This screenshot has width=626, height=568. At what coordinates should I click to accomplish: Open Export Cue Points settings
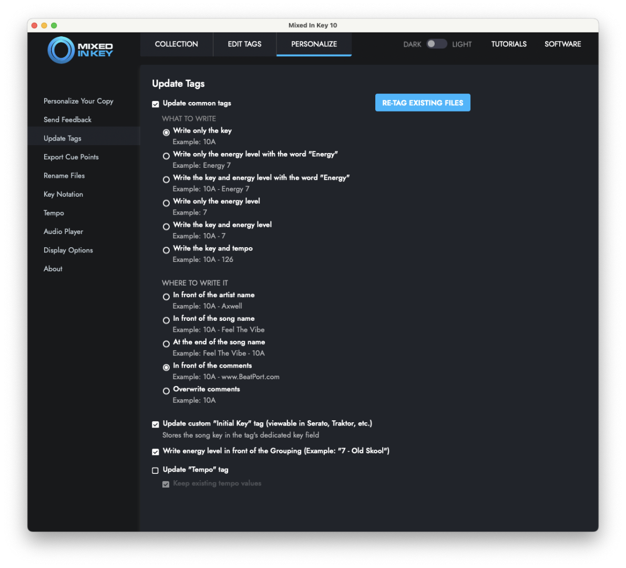[71, 157]
